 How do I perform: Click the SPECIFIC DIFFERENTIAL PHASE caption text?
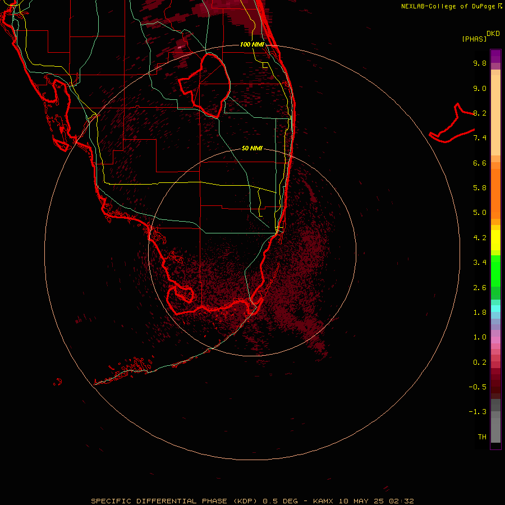(159, 501)
